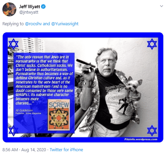This screenshot has width=167, height=156.
Task: Click the Fitzinfo.wordpress.com watermark
Action: click(x=141, y=139)
